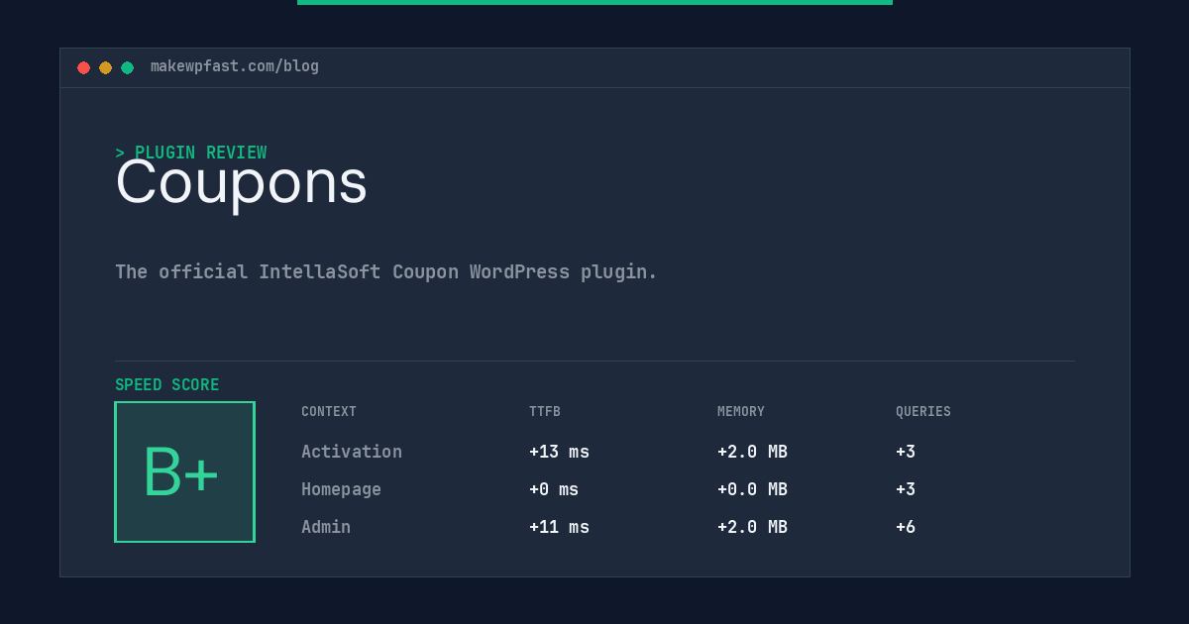Image resolution: width=1189 pixels, height=624 pixels.
Task: Click the Admin memory value '+2.0 MB'
Action: click(x=752, y=527)
